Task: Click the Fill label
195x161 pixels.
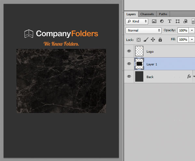Action: tap(173, 39)
